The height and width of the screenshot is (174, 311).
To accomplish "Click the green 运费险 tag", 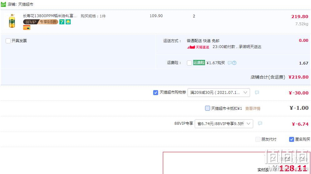I will pos(199,63).
